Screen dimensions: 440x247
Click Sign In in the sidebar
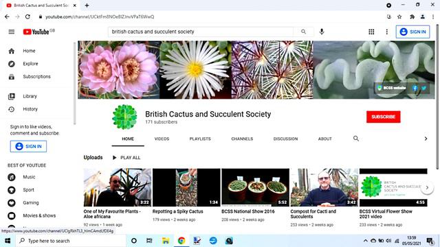point(29,146)
